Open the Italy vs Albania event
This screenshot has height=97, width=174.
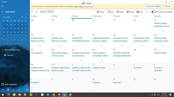[x=37, y=38]
